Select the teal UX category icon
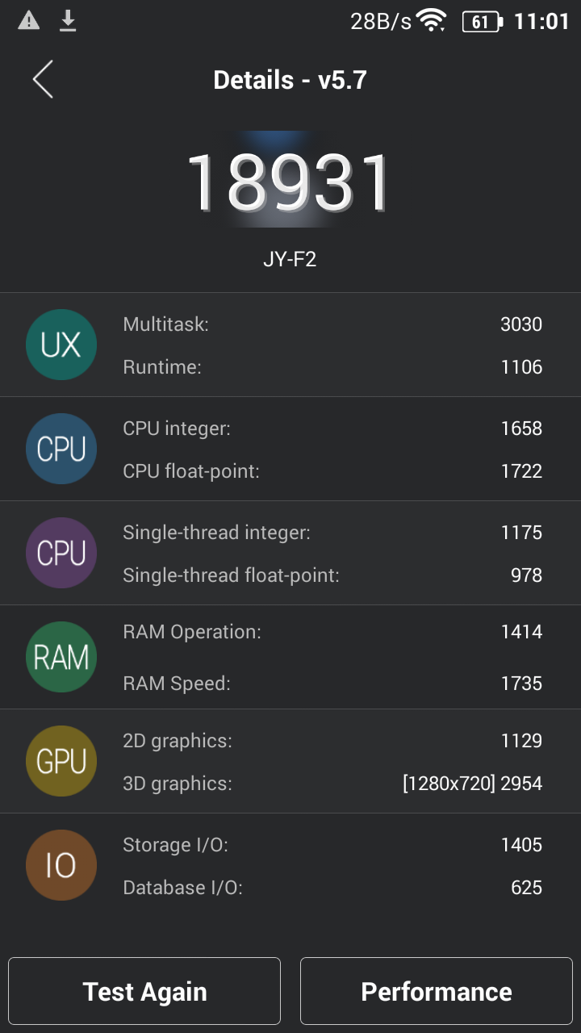581x1033 pixels. [61, 345]
